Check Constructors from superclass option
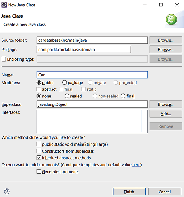 [x=39, y=151]
